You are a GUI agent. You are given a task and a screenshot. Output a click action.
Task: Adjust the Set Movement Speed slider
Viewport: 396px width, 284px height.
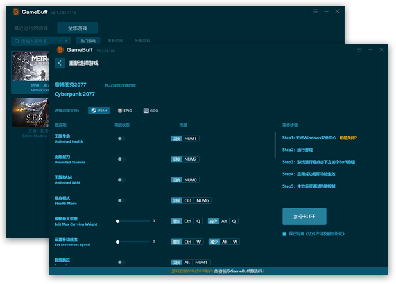(x=133, y=242)
